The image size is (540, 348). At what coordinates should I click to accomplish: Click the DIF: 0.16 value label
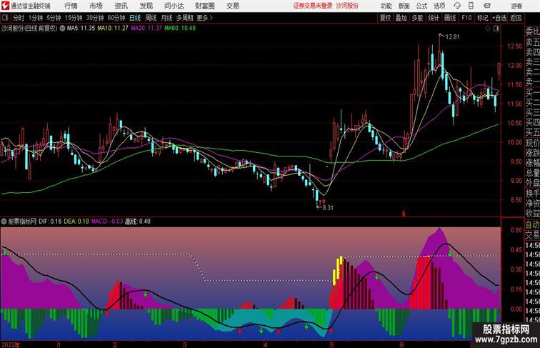coord(50,222)
